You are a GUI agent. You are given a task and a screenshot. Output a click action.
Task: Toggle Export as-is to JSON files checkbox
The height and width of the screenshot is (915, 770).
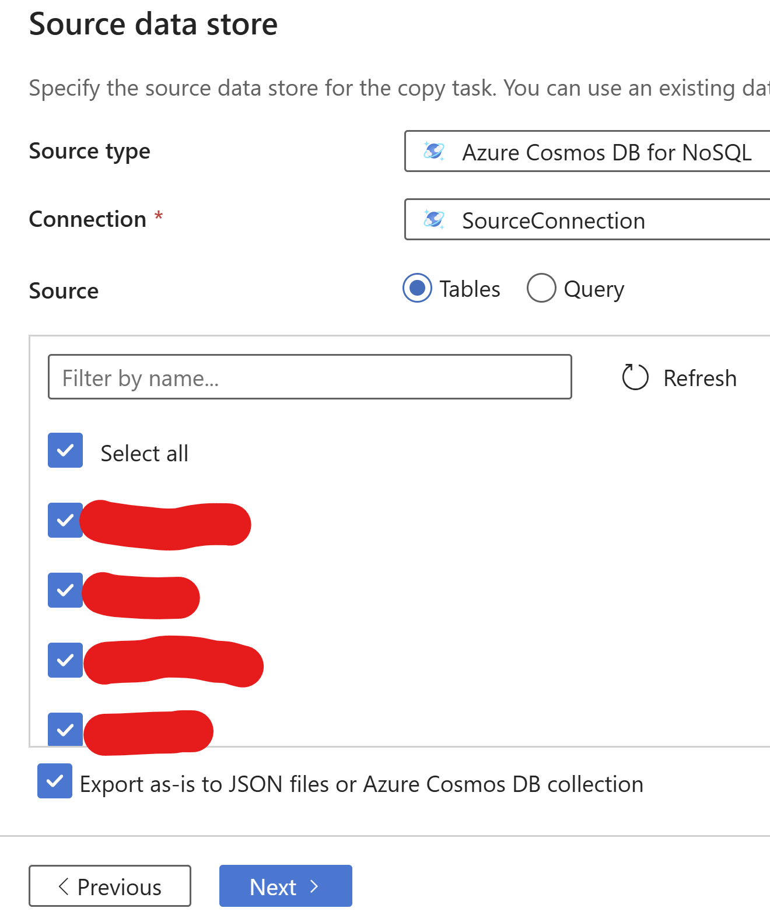point(55,781)
